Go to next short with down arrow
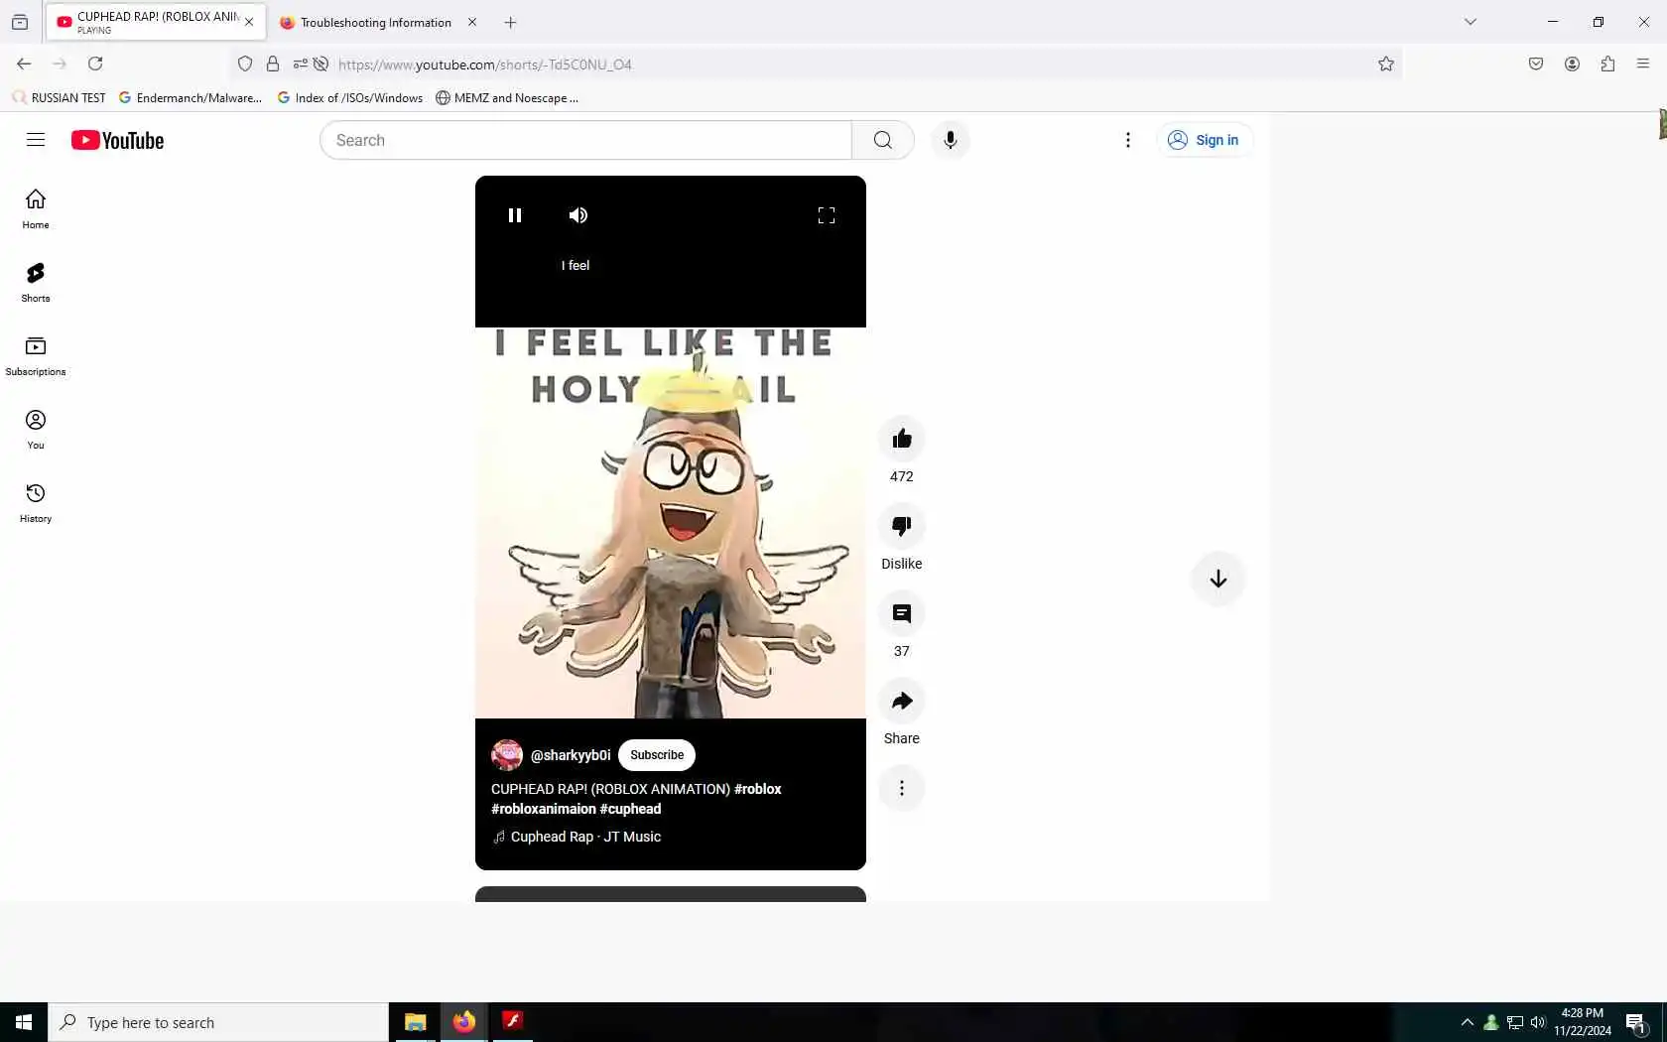Screen dimensions: 1667x1042 (1218, 579)
